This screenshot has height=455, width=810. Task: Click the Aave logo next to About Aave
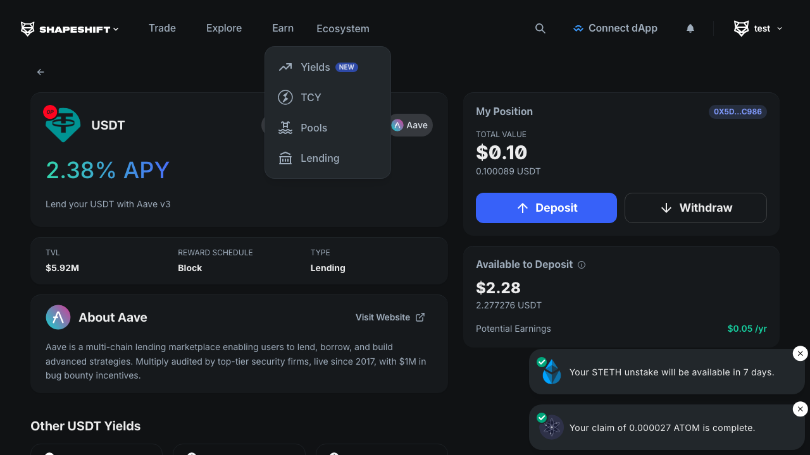click(x=58, y=317)
